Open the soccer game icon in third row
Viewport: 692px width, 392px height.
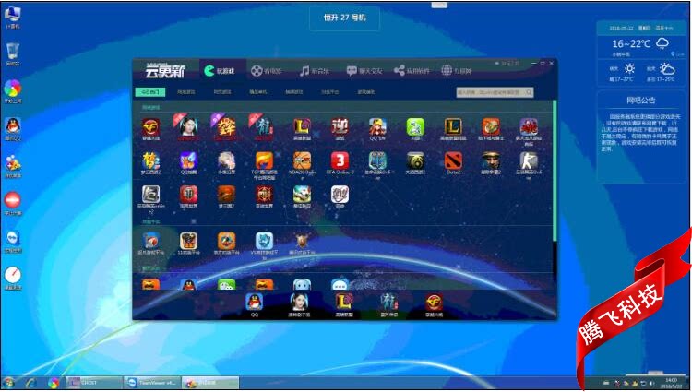tap(303, 196)
